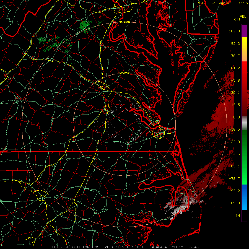Image resolution: width=249 pixels, height=249 pixels.
Task: Click the -78.7 legend value
Action: click(234, 179)
